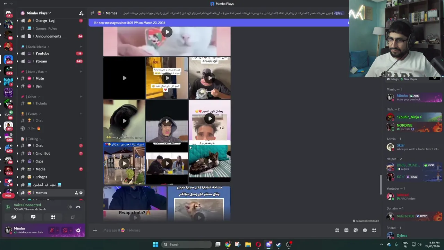
Task: Add channel to Other category
Action: click(x=81, y=97)
